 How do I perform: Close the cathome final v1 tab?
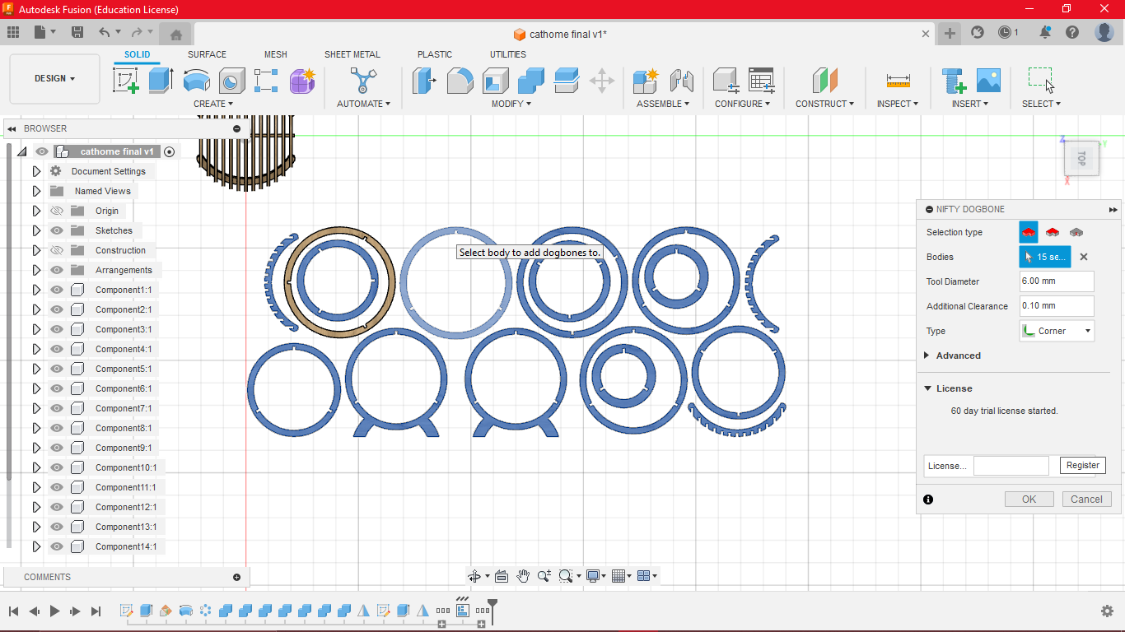[926, 34]
